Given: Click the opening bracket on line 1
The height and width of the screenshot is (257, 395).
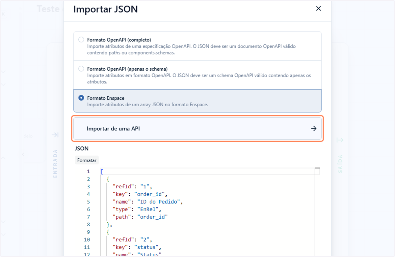Looking at the screenshot, I should pyautogui.click(x=102, y=172).
